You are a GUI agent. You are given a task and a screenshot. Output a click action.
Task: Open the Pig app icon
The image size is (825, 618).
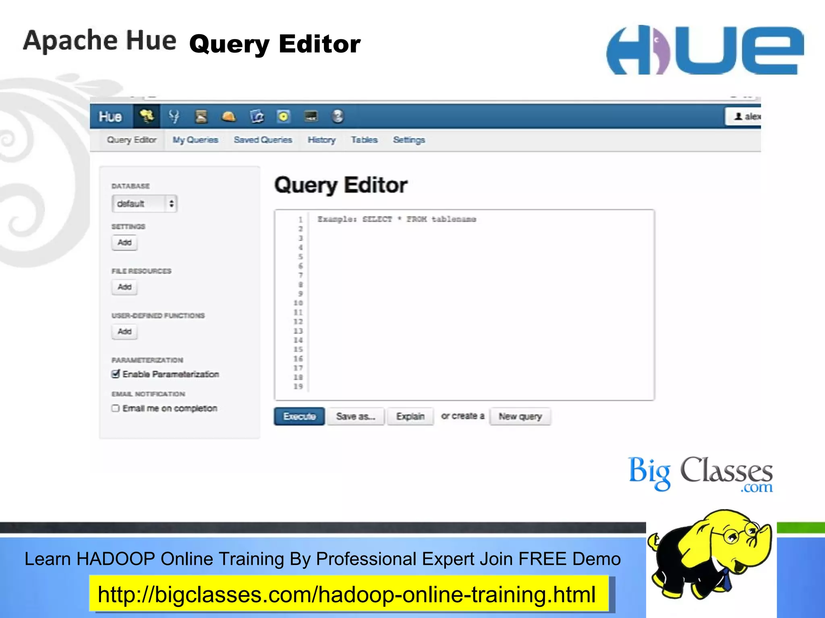(174, 116)
